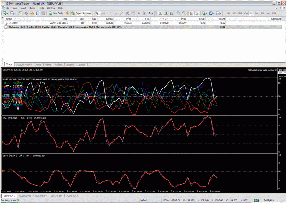Toggle chart Auto Scroll
Viewport: 287px width, 203px height.
pos(191,13)
